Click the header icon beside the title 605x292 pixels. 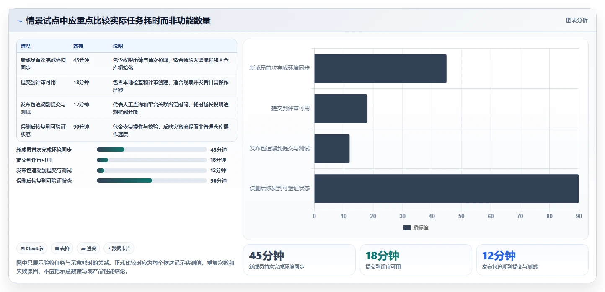coord(20,21)
